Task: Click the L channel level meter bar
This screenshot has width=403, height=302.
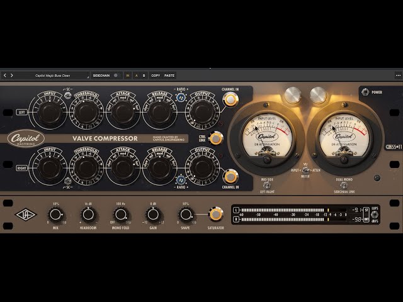Action: click(293, 210)
